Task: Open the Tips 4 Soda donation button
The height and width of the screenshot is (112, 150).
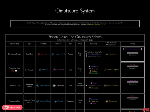Action: tap(12, 107)
